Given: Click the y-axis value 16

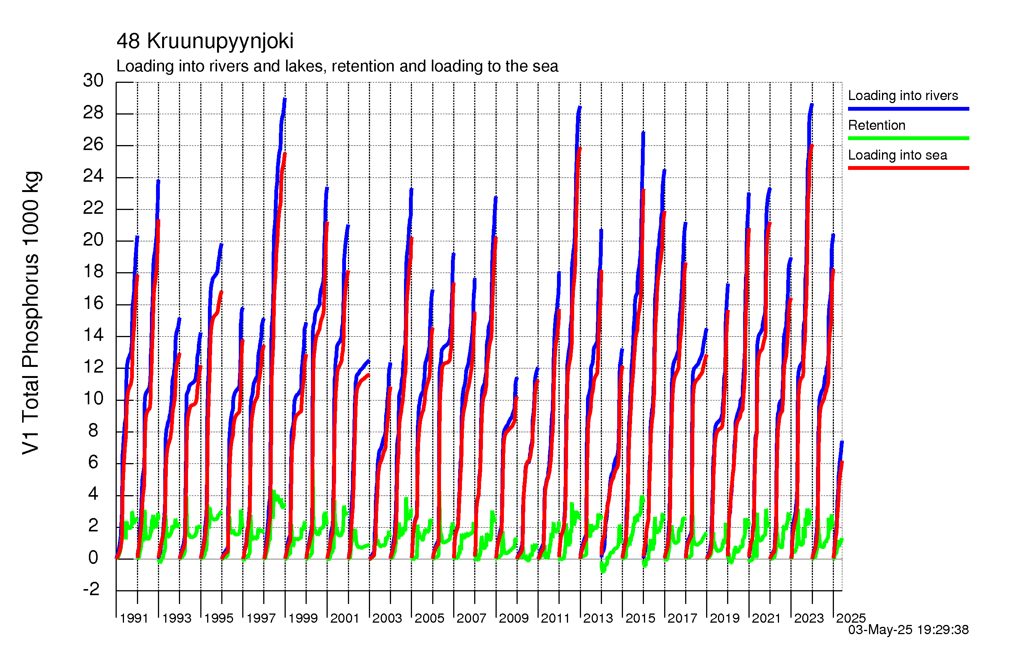Looking at the screenshot, I should pyautogui.click(x=93, y=304).
